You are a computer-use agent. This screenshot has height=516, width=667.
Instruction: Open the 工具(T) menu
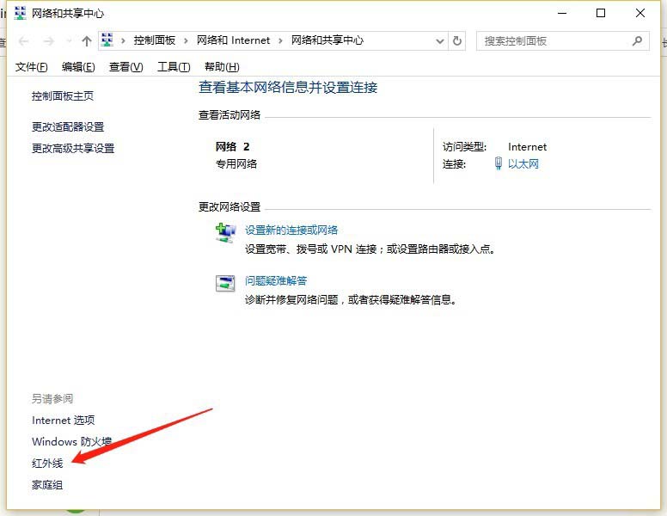point(174,67)
